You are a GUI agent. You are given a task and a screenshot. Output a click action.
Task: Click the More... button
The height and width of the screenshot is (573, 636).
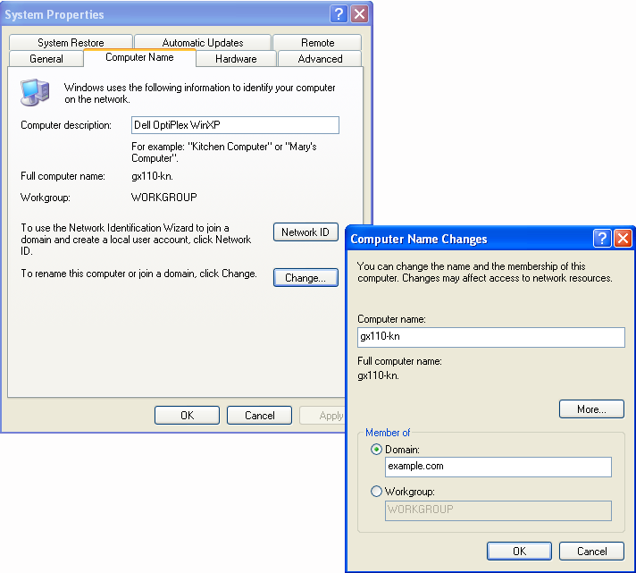(x=591, y=409)
